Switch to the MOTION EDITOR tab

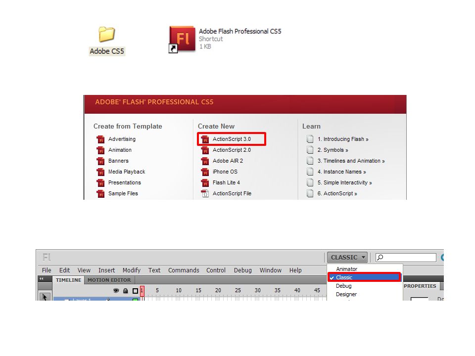[109, 280]
